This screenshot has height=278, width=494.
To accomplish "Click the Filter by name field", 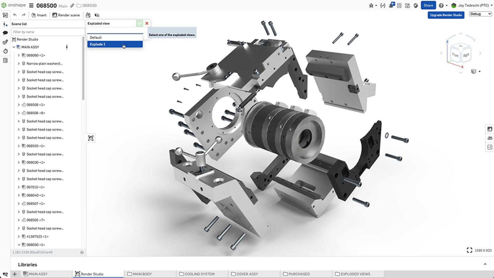I will tap(48, 32).
